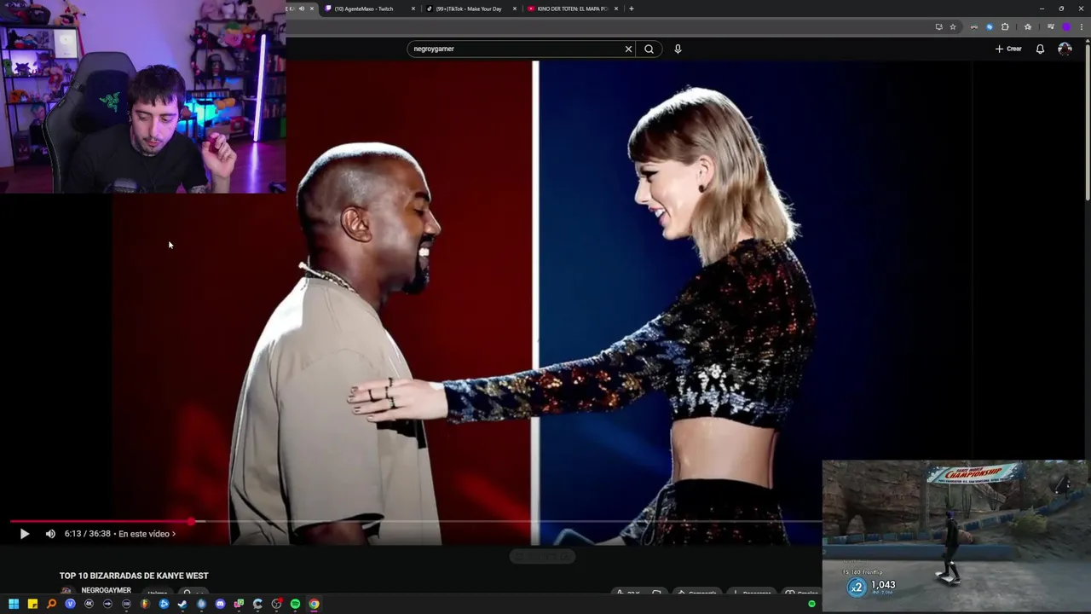Mute the video with the speaker icon
This screenshot has width=1091, height=614.
tap(50, 534)
